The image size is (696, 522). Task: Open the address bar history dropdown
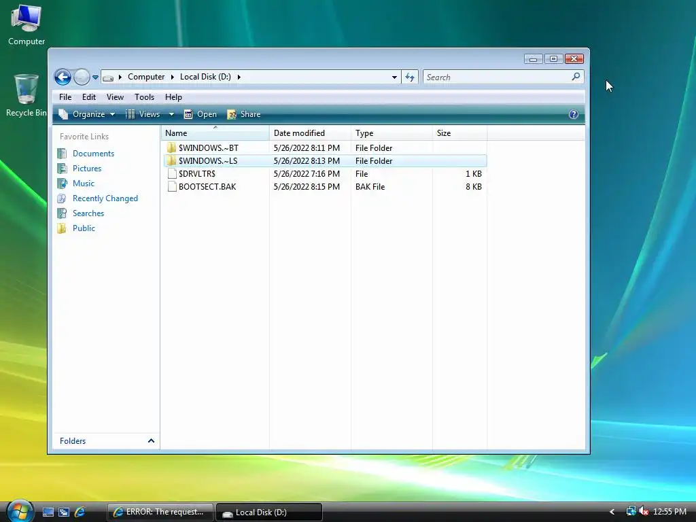click(394, 77)
